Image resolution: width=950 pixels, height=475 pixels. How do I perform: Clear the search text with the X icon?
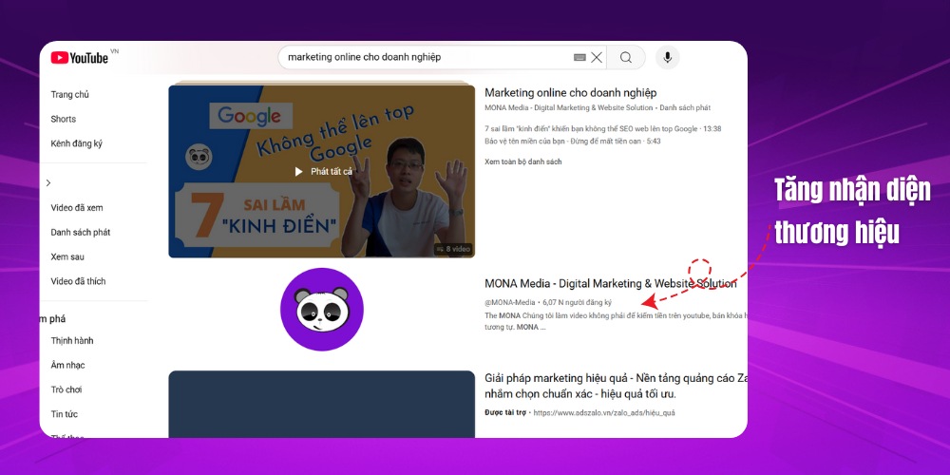[597, 58]
